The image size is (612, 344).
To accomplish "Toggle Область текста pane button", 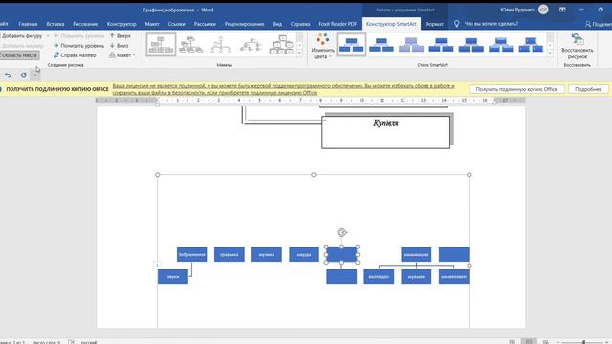I will [19, 55].
